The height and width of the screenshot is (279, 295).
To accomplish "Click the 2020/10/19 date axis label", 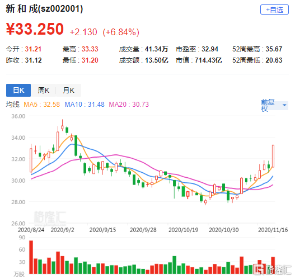I will point(184,230).
